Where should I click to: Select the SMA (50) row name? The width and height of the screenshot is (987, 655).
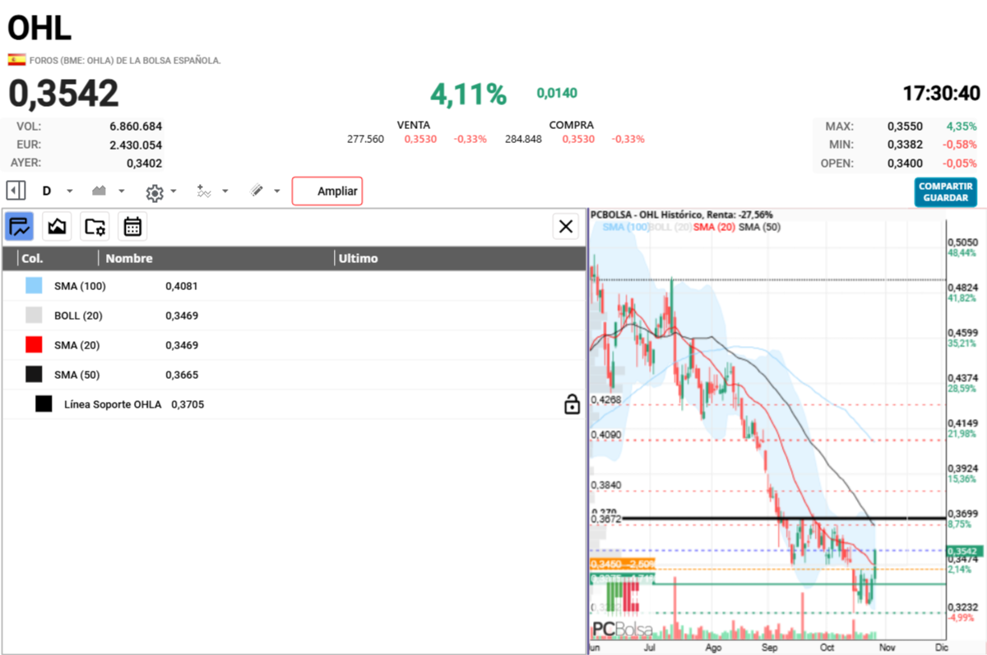76,375
